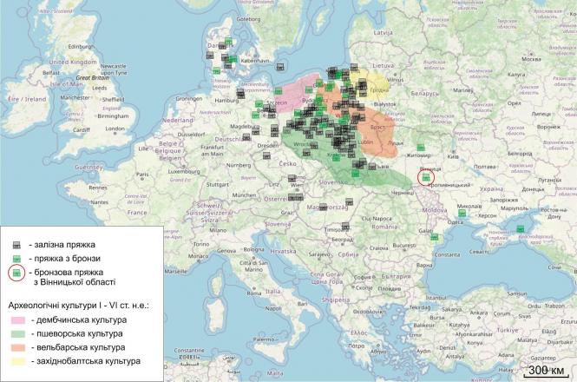Click the green buckle marker near Житомир
577x382 pixels.
pos(422,146)
